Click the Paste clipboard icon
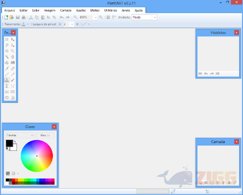Screen dimensions: 243x195 pyautogui.click(x=43, y=17)
